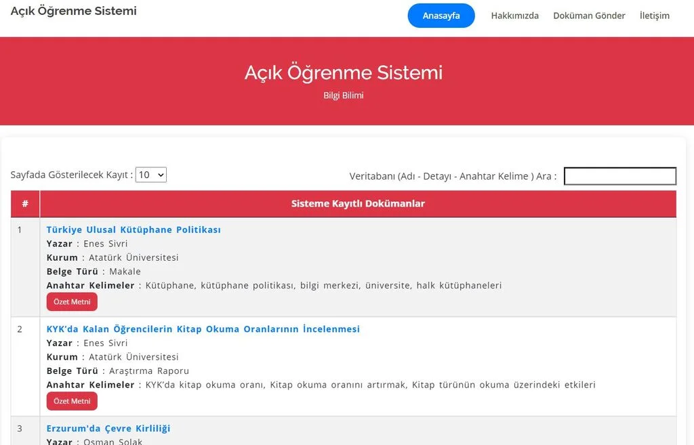Click the Veritabanı Ara search label
Viewport: 694px width, 445px height.
click(453, 176)
